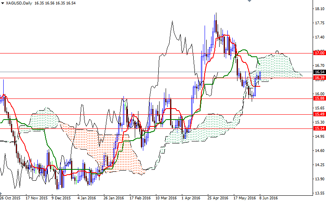Viewport: 326px width, 201px height.
Task: Click the 4 Jan 2016 date label
Action: (87, 198)
